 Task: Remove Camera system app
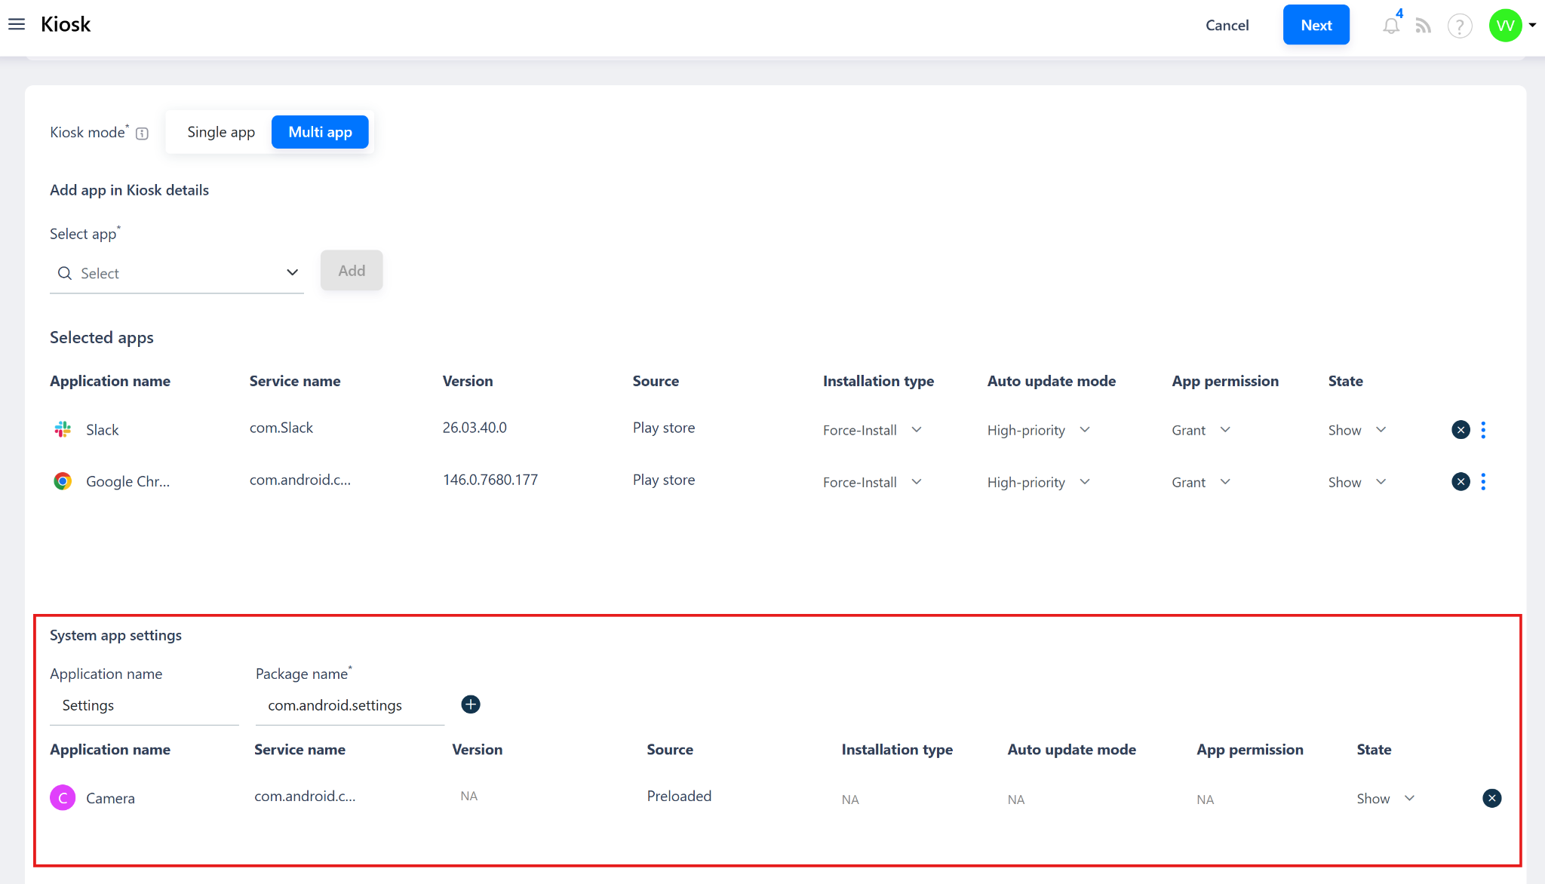click(x=1491, y=798)
